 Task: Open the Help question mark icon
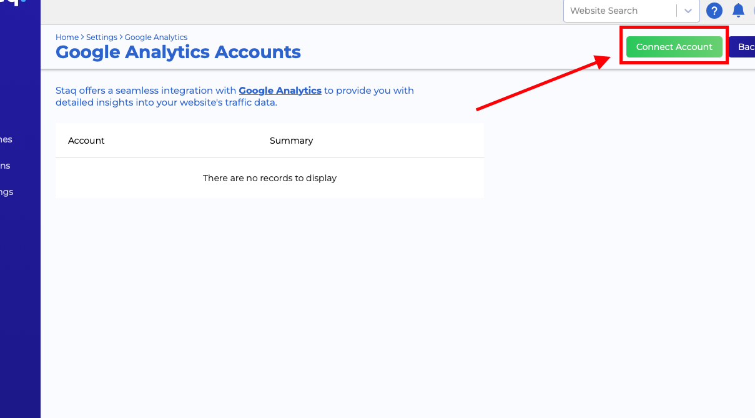point(714,11)
